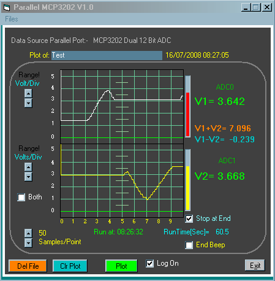Minimize the Parallel MCP3202 window

(x=246, y=7)
